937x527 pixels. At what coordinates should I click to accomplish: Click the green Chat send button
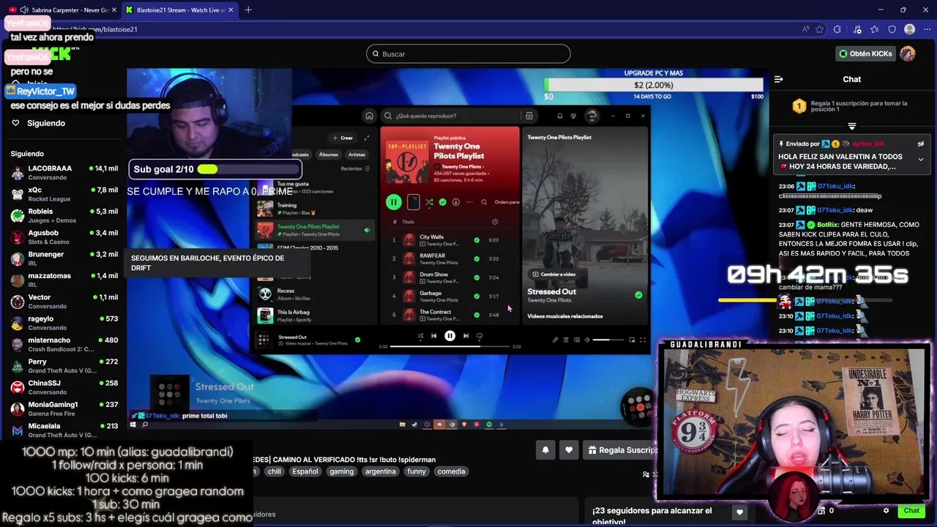click(x=911, y=511)
